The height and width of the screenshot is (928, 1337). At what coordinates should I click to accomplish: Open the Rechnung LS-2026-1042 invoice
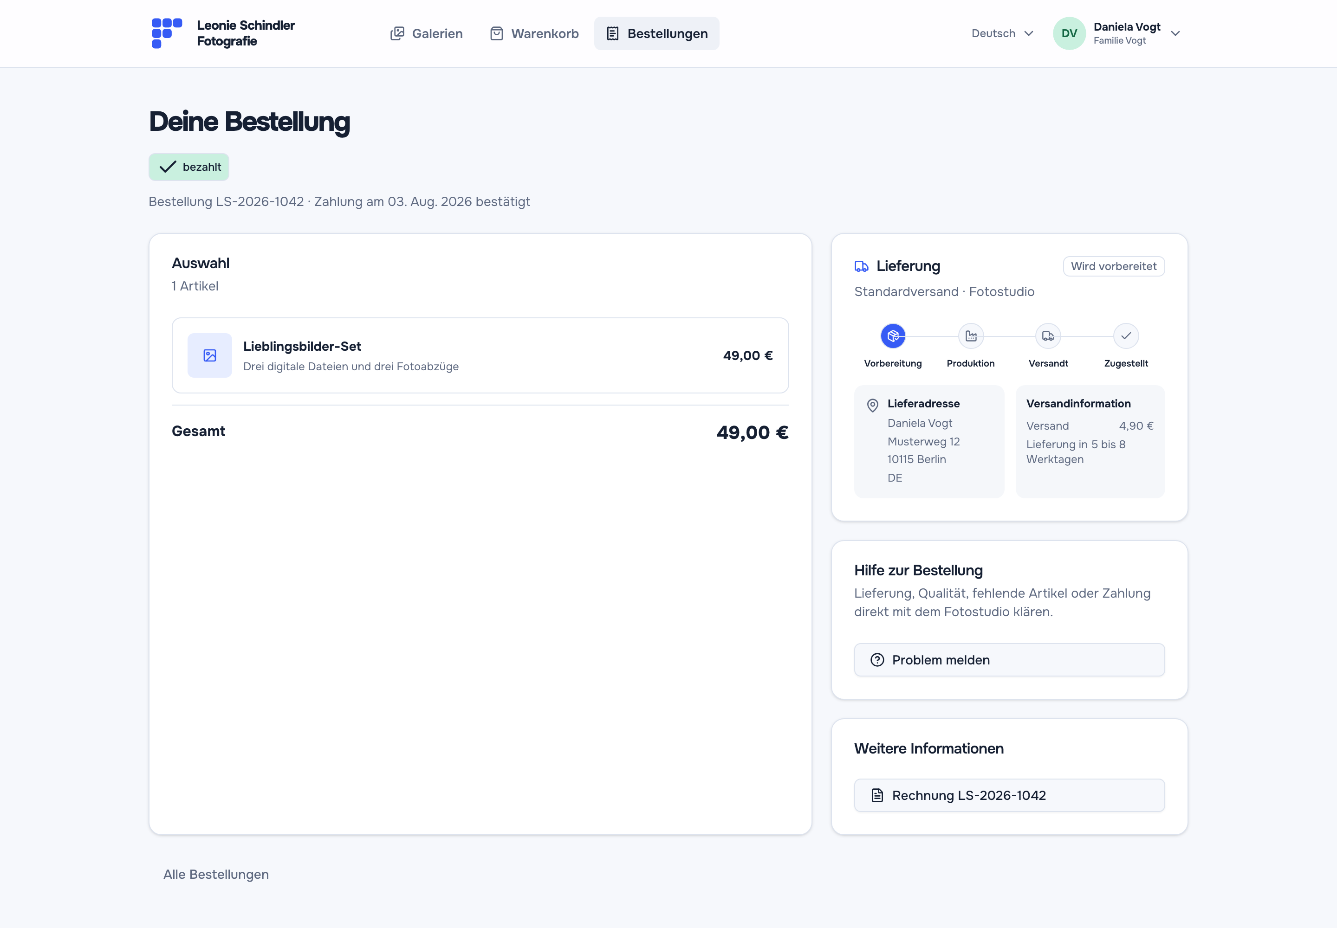(1009, 795)
